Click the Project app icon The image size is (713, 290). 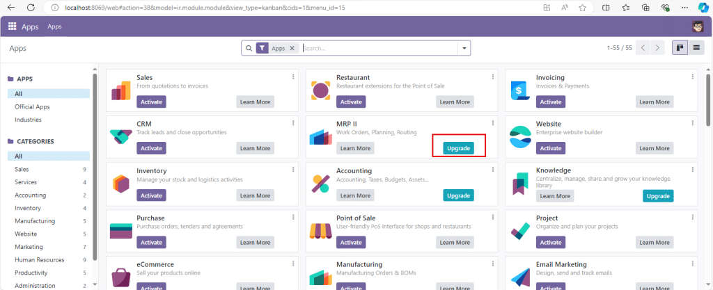point(520,231)
